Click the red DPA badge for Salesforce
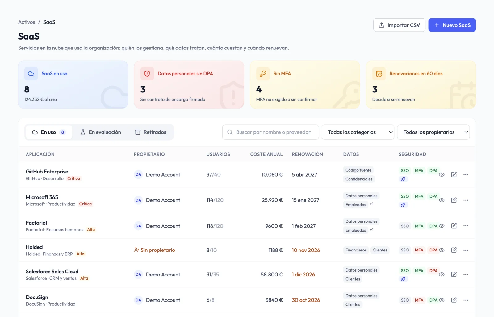The image size is (494, 317). click(x=433, y=271)
